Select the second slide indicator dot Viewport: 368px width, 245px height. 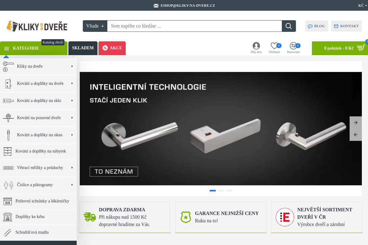coord(221,190)
